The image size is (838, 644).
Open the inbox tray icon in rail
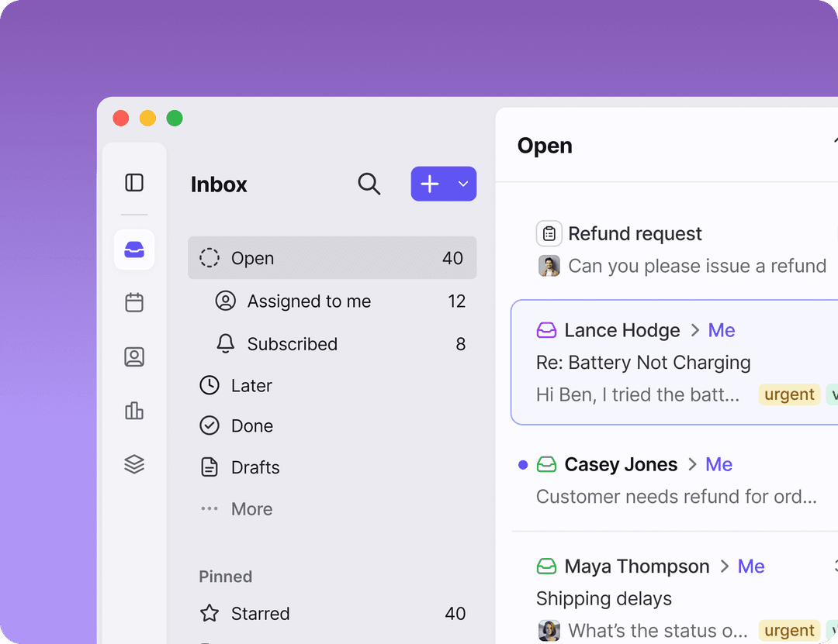tap(134, 250)
